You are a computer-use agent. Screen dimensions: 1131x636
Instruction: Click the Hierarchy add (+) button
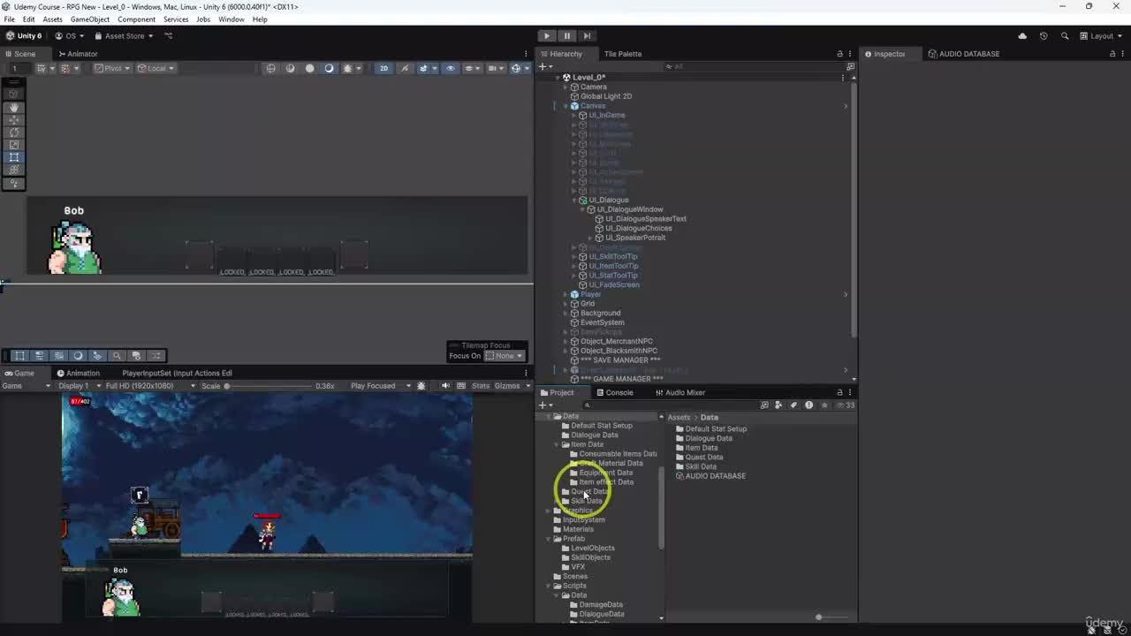tap(544, 66)
